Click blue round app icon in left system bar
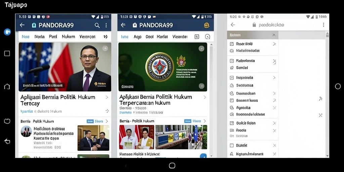The image size is (344, 172). [7, 32]
